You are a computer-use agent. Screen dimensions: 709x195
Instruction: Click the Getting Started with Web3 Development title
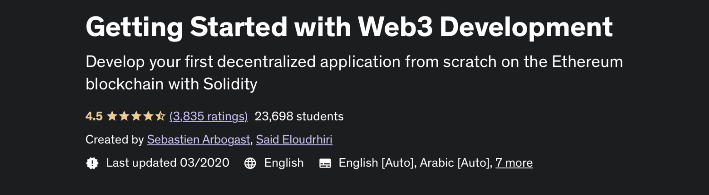(x=349, y=27)
